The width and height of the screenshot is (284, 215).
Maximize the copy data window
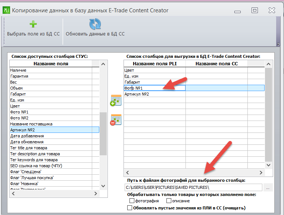[x=255, y=10]
